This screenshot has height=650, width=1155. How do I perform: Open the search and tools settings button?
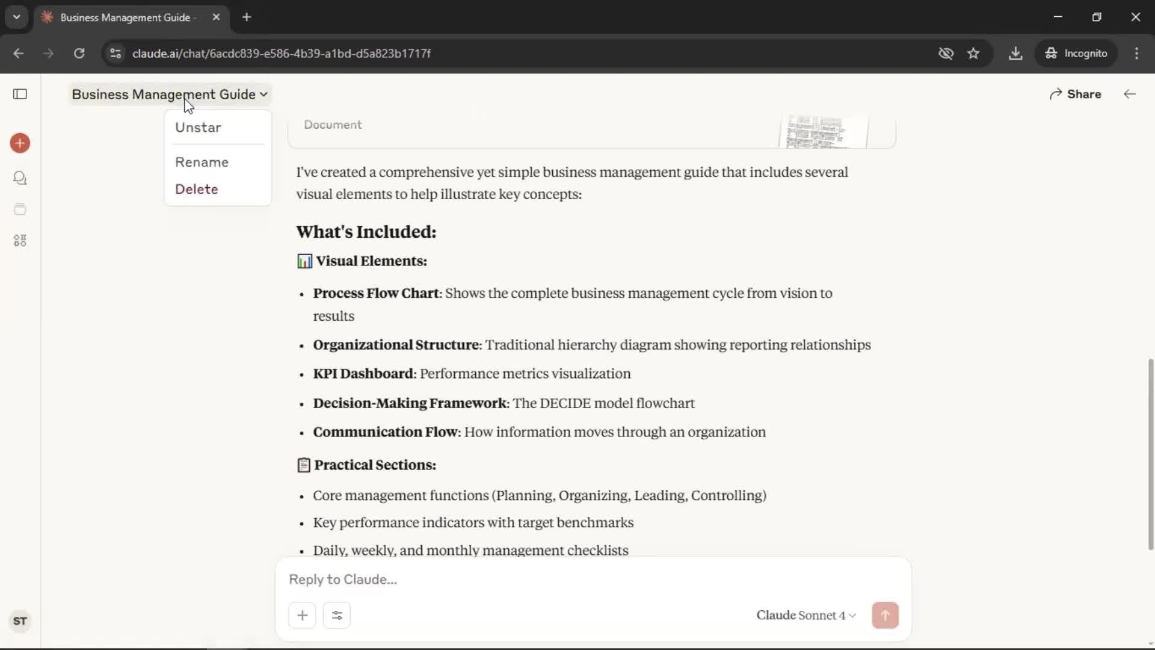pos(337,615)
